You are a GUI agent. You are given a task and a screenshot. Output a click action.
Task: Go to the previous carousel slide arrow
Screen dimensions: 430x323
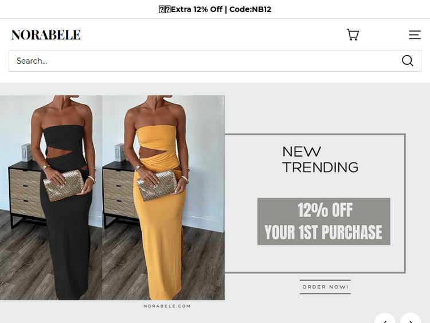coord(385,320)
